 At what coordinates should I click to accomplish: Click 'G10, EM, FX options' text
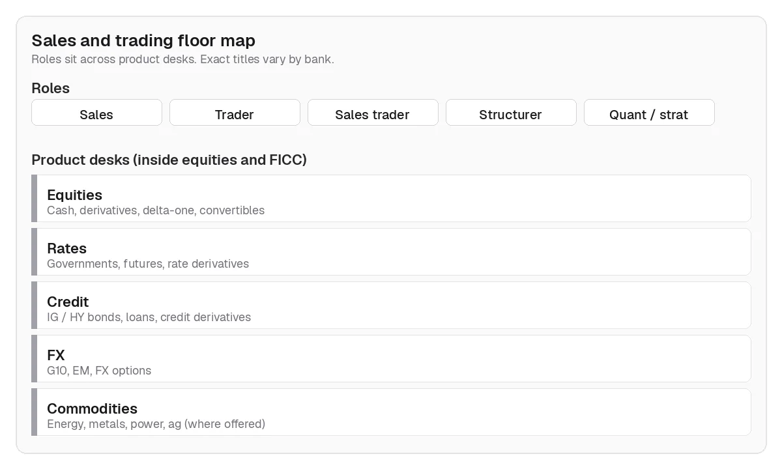(x=99, y=371)
